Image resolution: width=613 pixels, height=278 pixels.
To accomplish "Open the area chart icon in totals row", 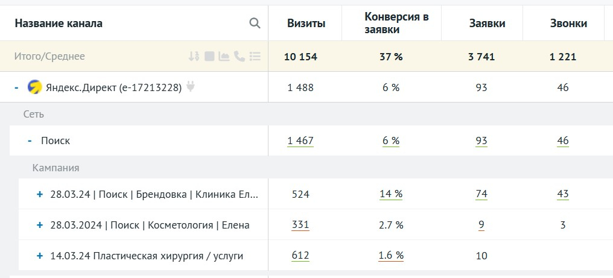I will coord(224,57).
